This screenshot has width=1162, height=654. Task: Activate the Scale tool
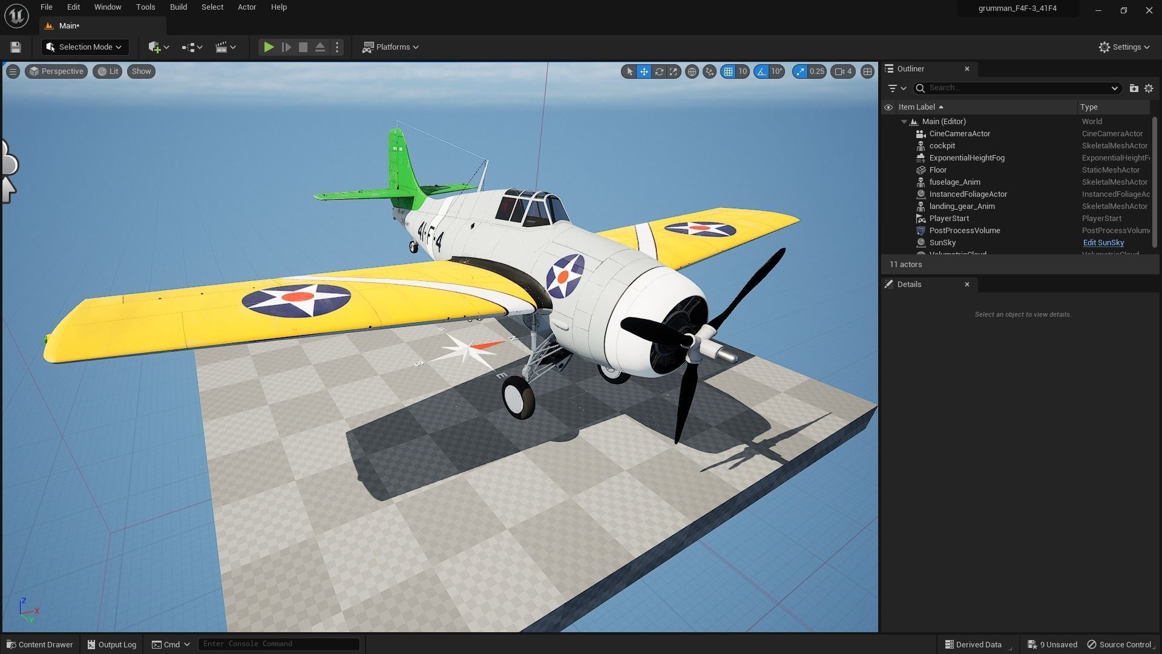(673, 71)
